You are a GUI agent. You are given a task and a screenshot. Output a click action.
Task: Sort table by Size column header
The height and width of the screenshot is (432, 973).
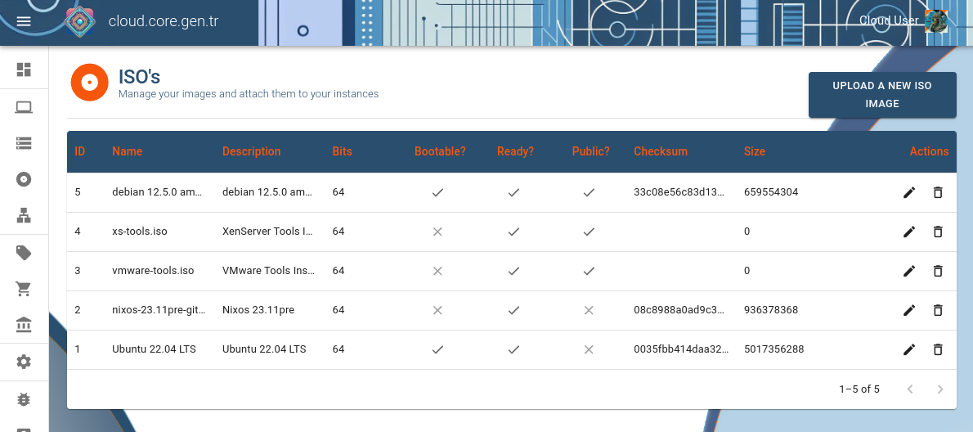pyautogui.click(x=755, y=151)
